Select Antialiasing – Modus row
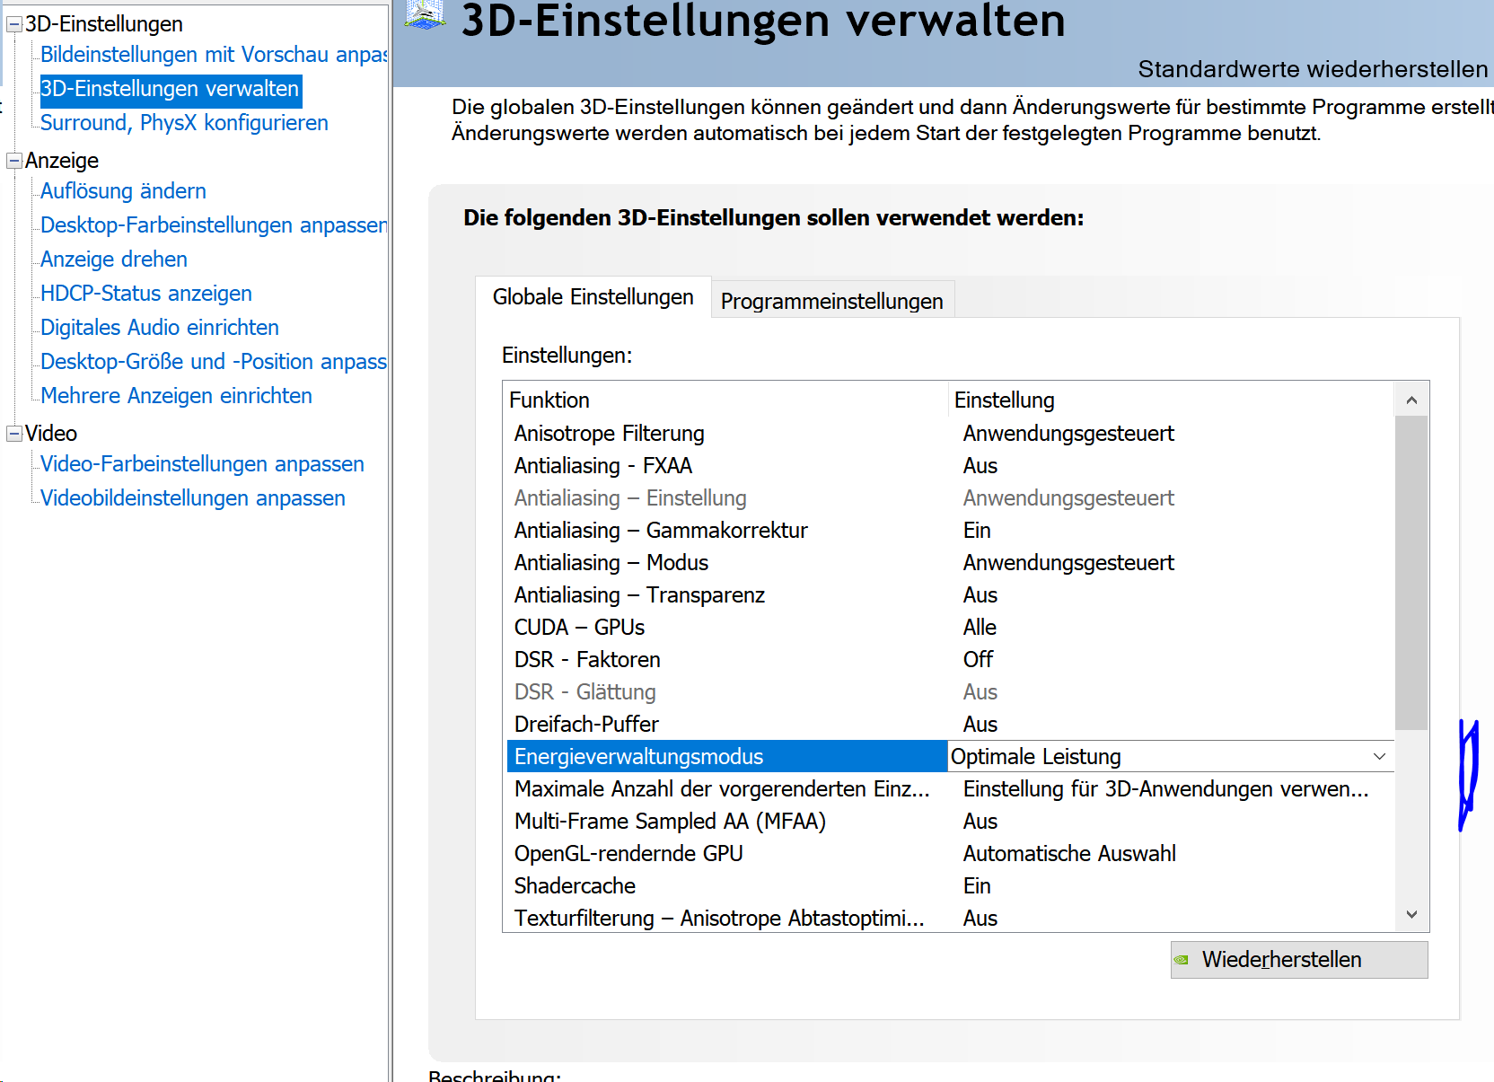This screenshot has height=1082, width=1494. [x=950, y=563]
